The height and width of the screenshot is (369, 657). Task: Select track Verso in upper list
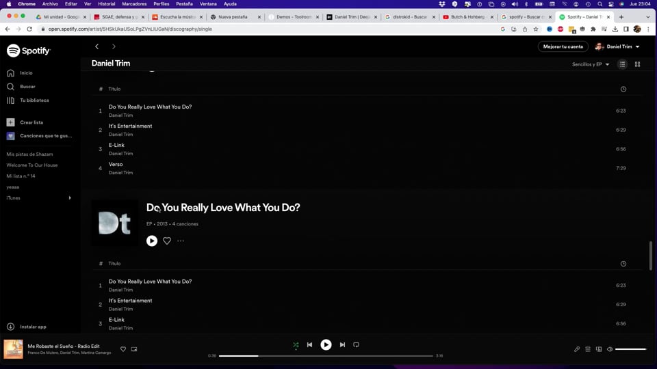tap(116, 165)
